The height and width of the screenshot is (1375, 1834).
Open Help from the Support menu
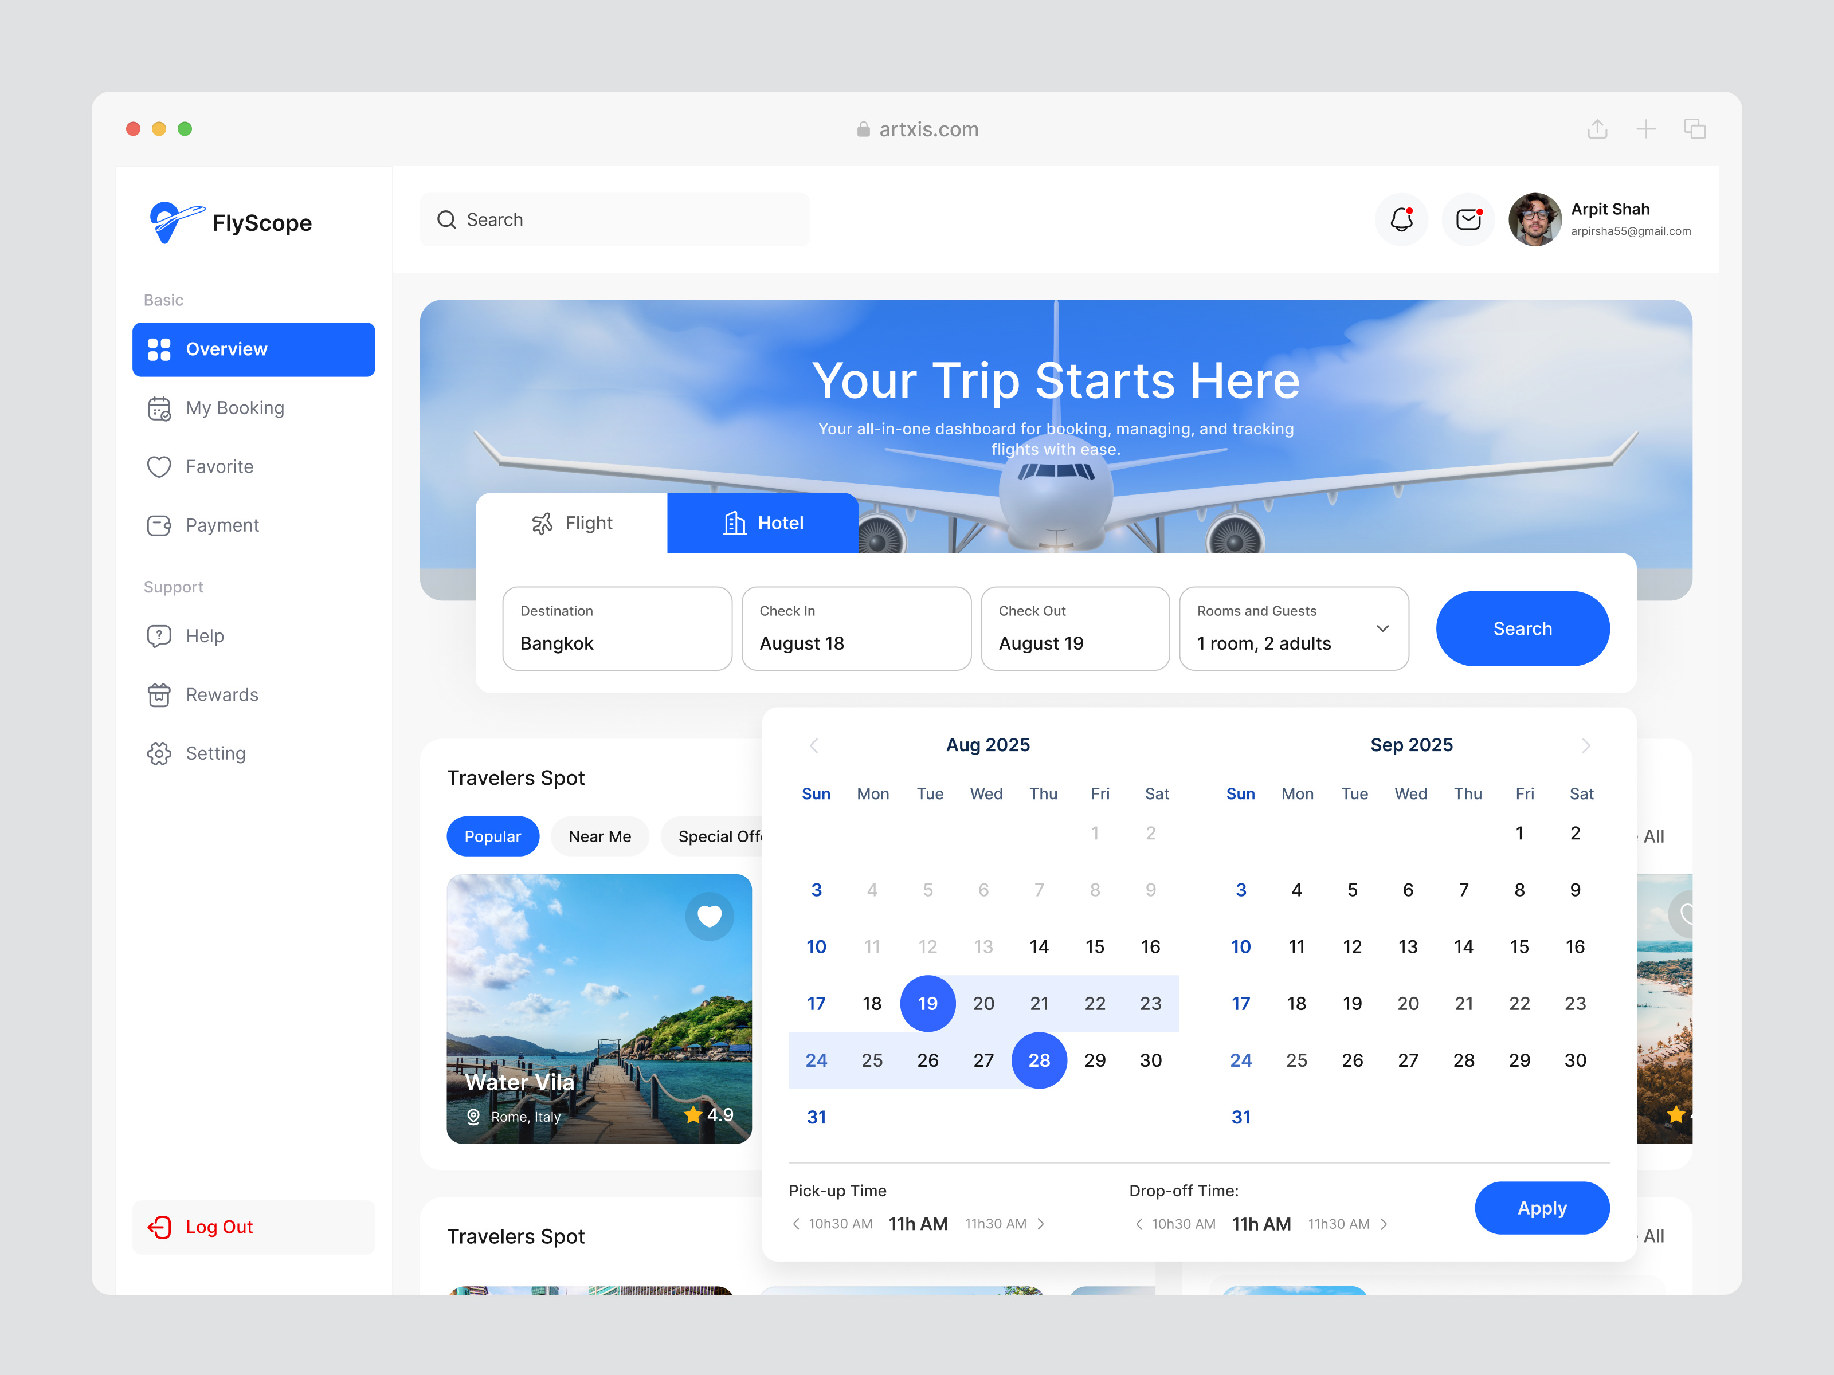[204, 636]
